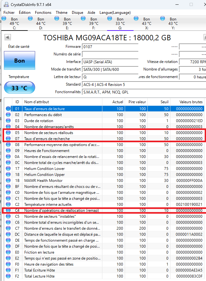Click status orb of Helium Condition Upper row
The width and height of the screenshot is (206, 281).
click(x=8, y=174)
